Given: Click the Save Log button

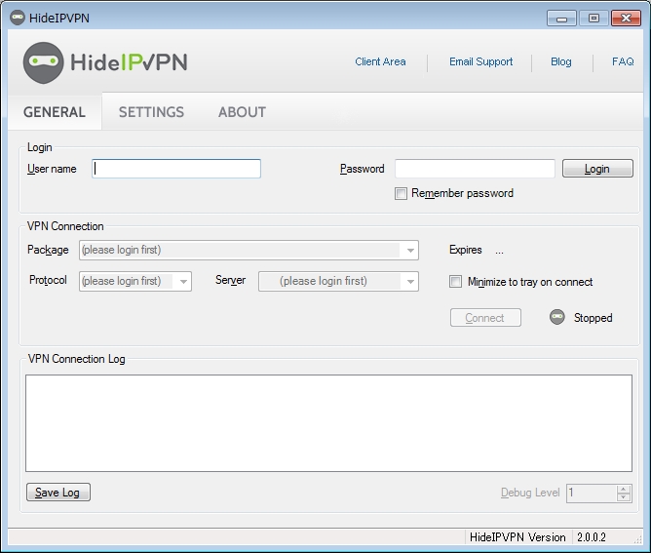Looking at the screenshot, I should click(58, 492).
